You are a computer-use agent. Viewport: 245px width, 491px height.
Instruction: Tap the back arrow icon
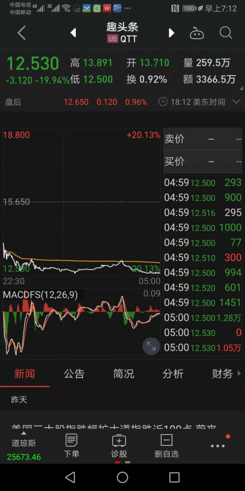tap(22, 33)
